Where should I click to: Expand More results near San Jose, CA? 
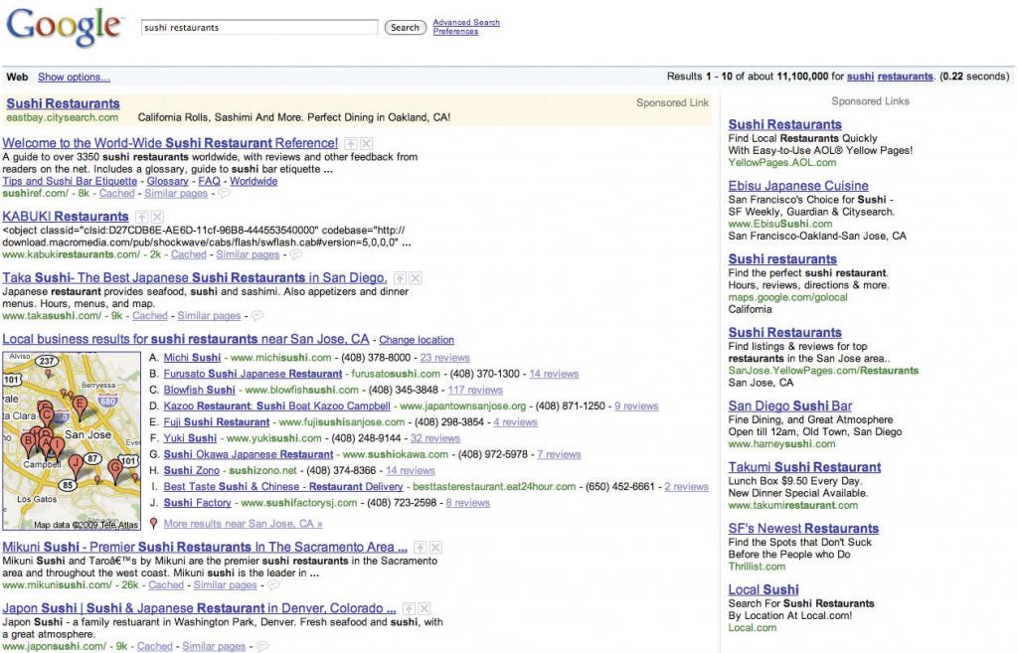pos(243,524)
